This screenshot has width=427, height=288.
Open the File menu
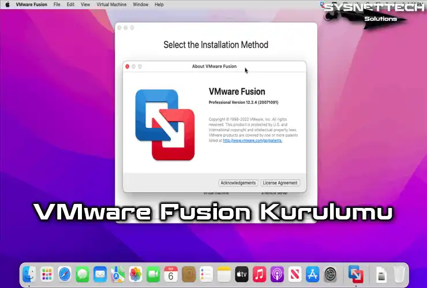57,5
